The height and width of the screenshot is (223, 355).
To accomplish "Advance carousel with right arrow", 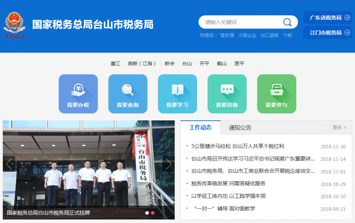I will point(169,164).
